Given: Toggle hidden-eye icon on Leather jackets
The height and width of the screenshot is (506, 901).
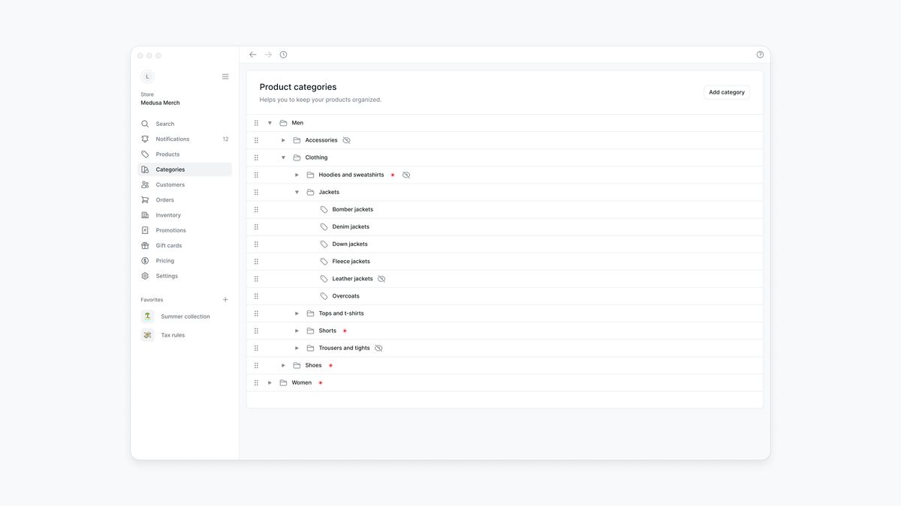Looking at the screenshot, I should [381, 279].
